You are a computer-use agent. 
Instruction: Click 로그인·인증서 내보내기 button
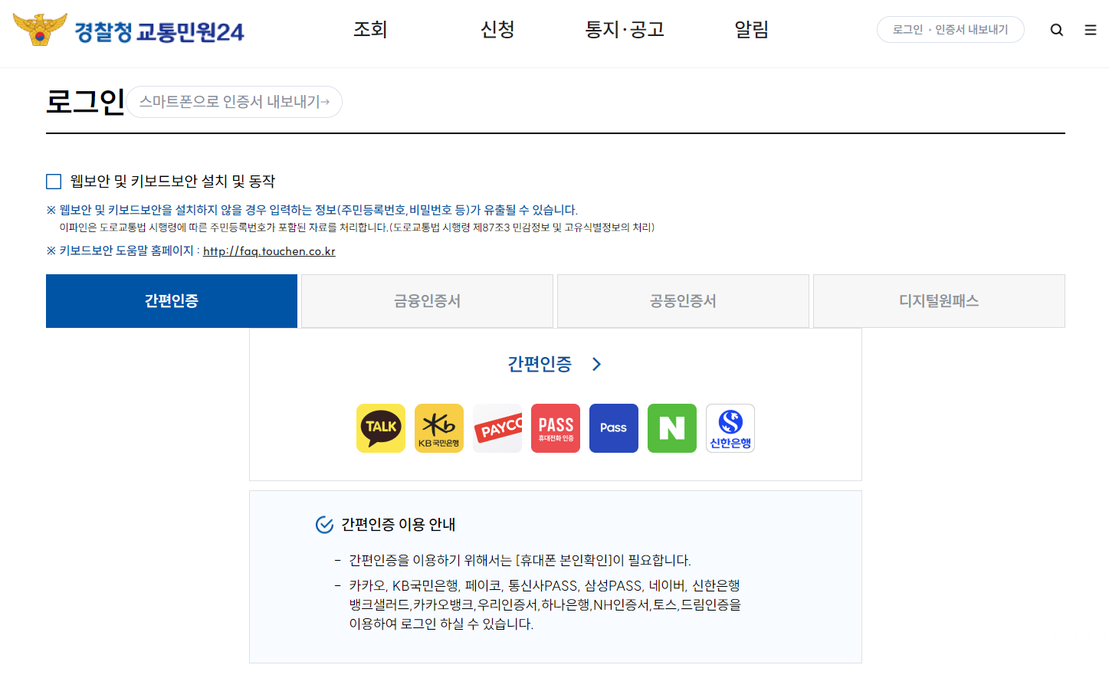950,29
